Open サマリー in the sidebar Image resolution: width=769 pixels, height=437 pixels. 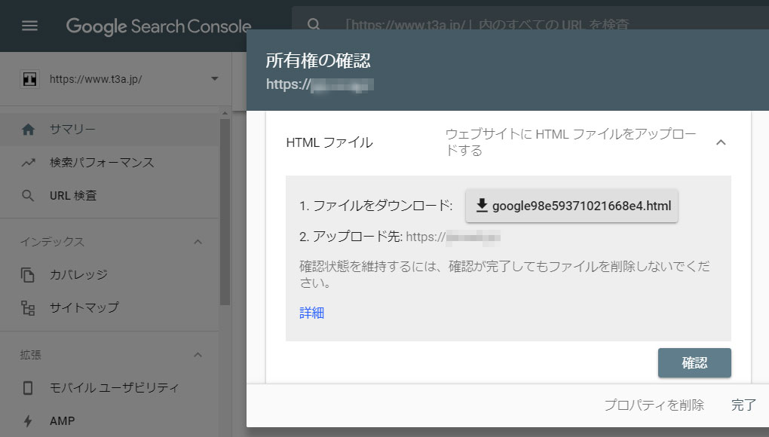(x=109, y=130)
